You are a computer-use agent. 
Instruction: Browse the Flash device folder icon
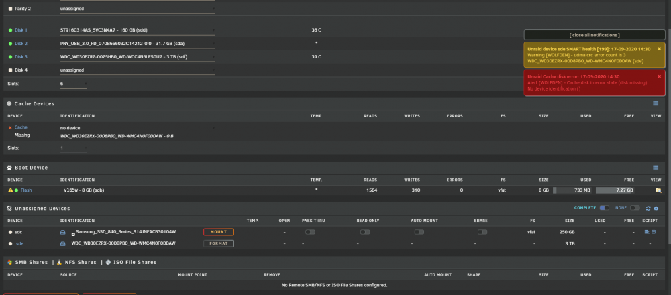pos(658,190)
